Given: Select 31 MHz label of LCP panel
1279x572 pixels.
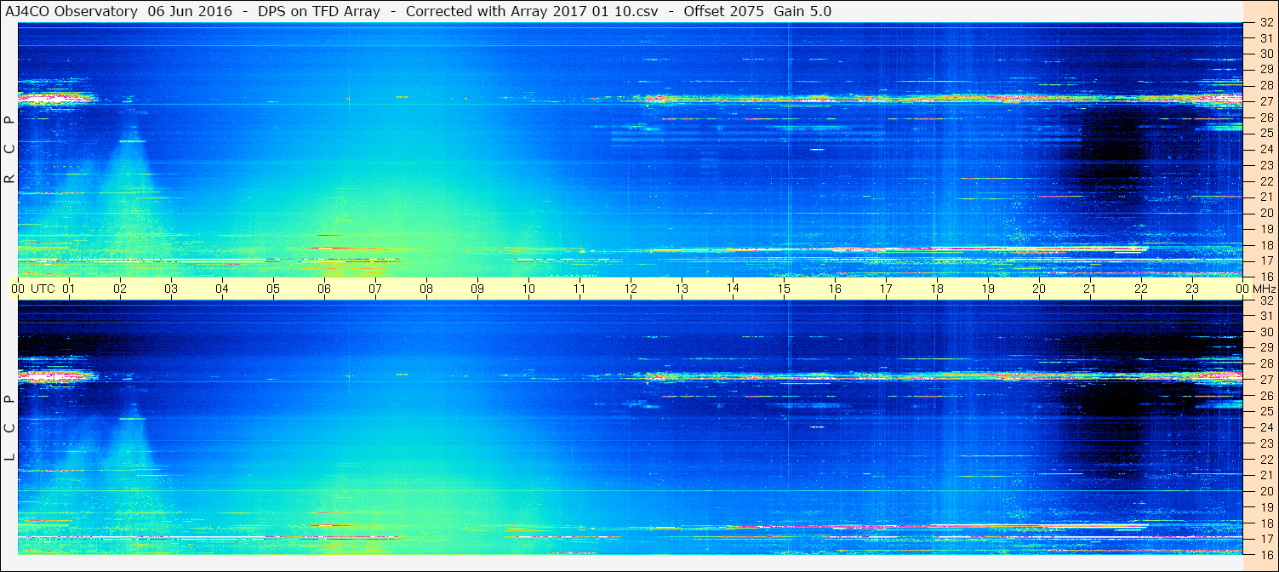Looking at the screenshot, I should (1267, 316).
